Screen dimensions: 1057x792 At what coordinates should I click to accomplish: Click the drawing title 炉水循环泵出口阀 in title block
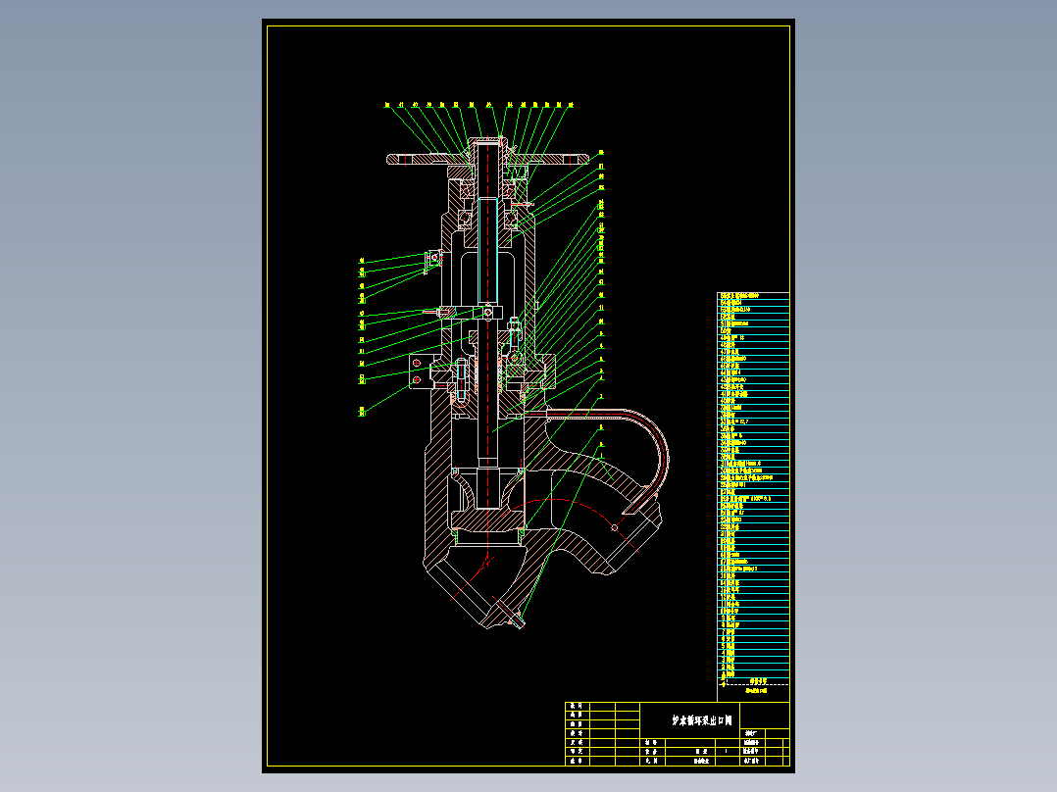pos(702,720)
